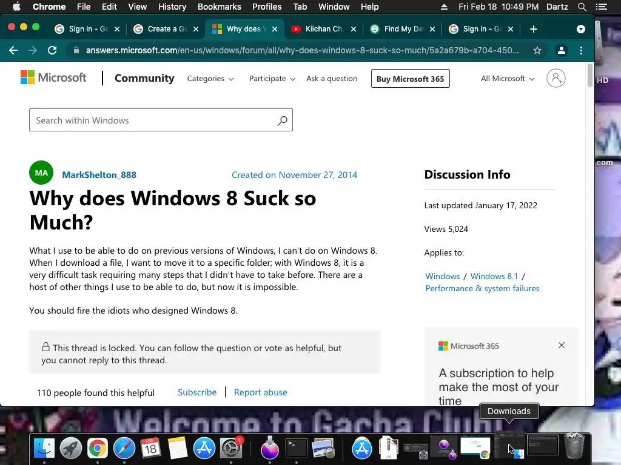Open Safari from the Dock
Screen dimensions: 621x465
click(124, 448)
